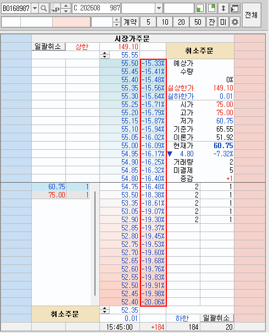
Task: Click the quantity stepper beside the 계약 button
Action: point(116,22)
